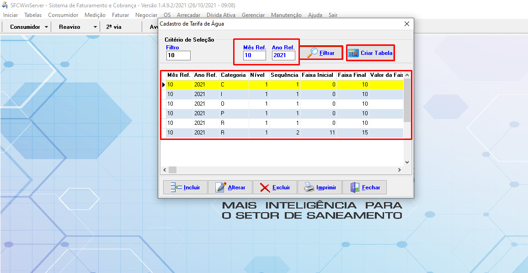Click the table icon on Criar Tabela
The image size is (528, 273).
(353, 53)
